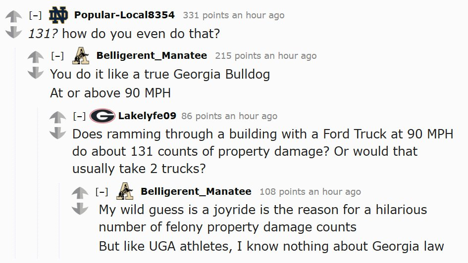
Task: Click Lakelyfe09's Georgia G flair logo
Action: pyautogui.click(x=103, y=116)
